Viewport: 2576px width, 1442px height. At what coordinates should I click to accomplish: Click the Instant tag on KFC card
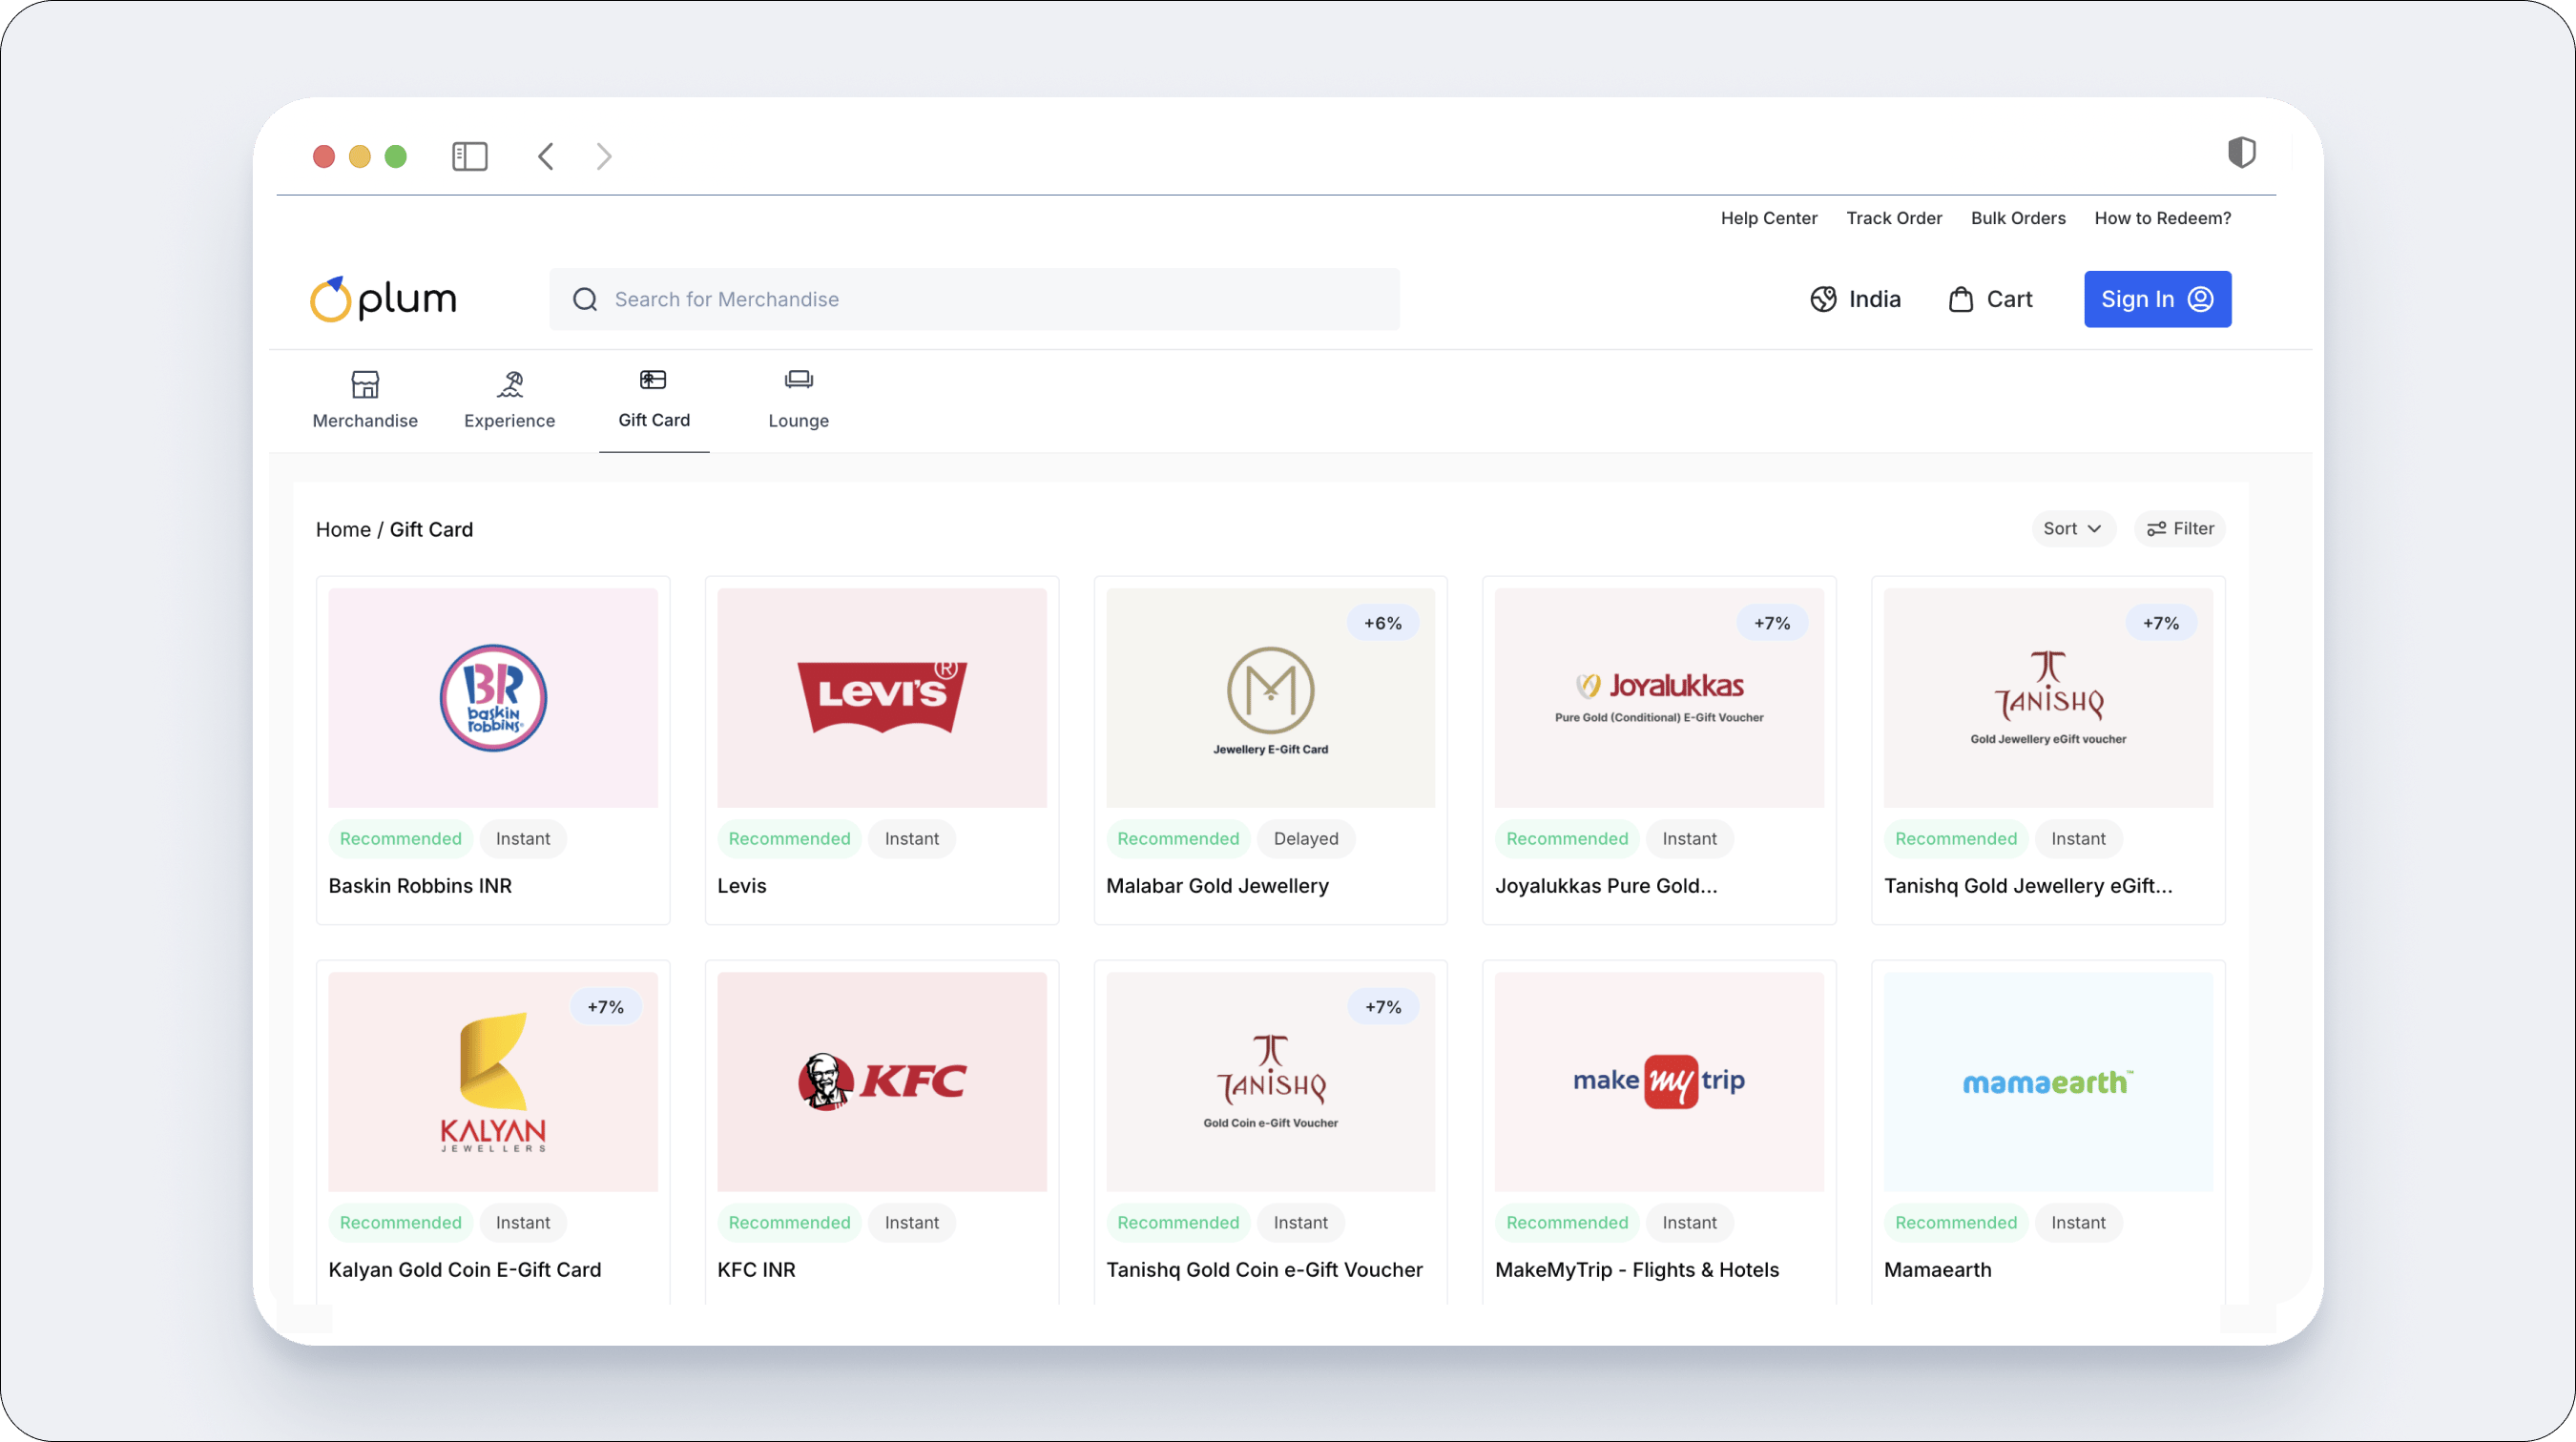click(912, 1222)
